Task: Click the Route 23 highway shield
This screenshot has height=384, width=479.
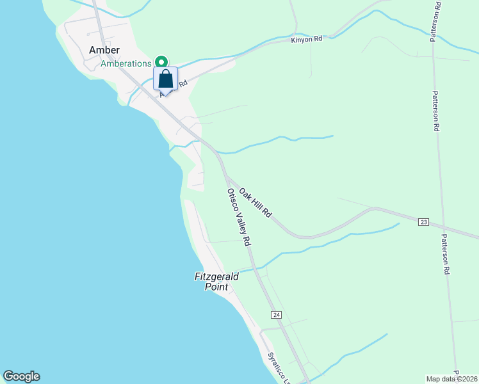Action: [x=423, y=222]
